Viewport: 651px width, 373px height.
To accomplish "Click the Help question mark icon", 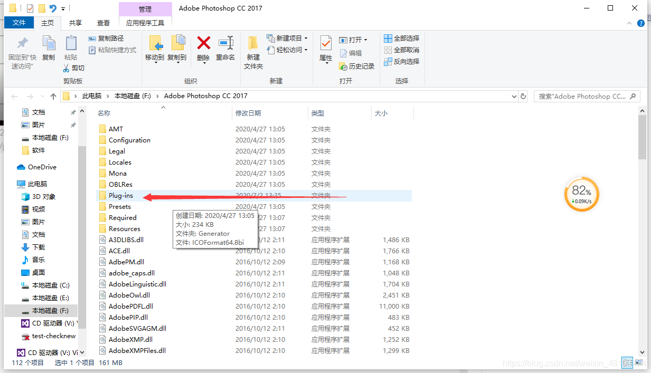I will pos(640,23).
